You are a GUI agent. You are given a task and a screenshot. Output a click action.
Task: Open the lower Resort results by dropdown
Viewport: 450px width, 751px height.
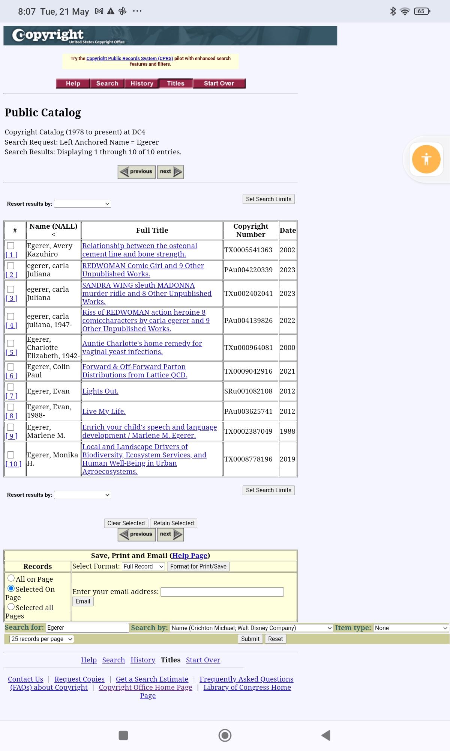coord(82,495)
